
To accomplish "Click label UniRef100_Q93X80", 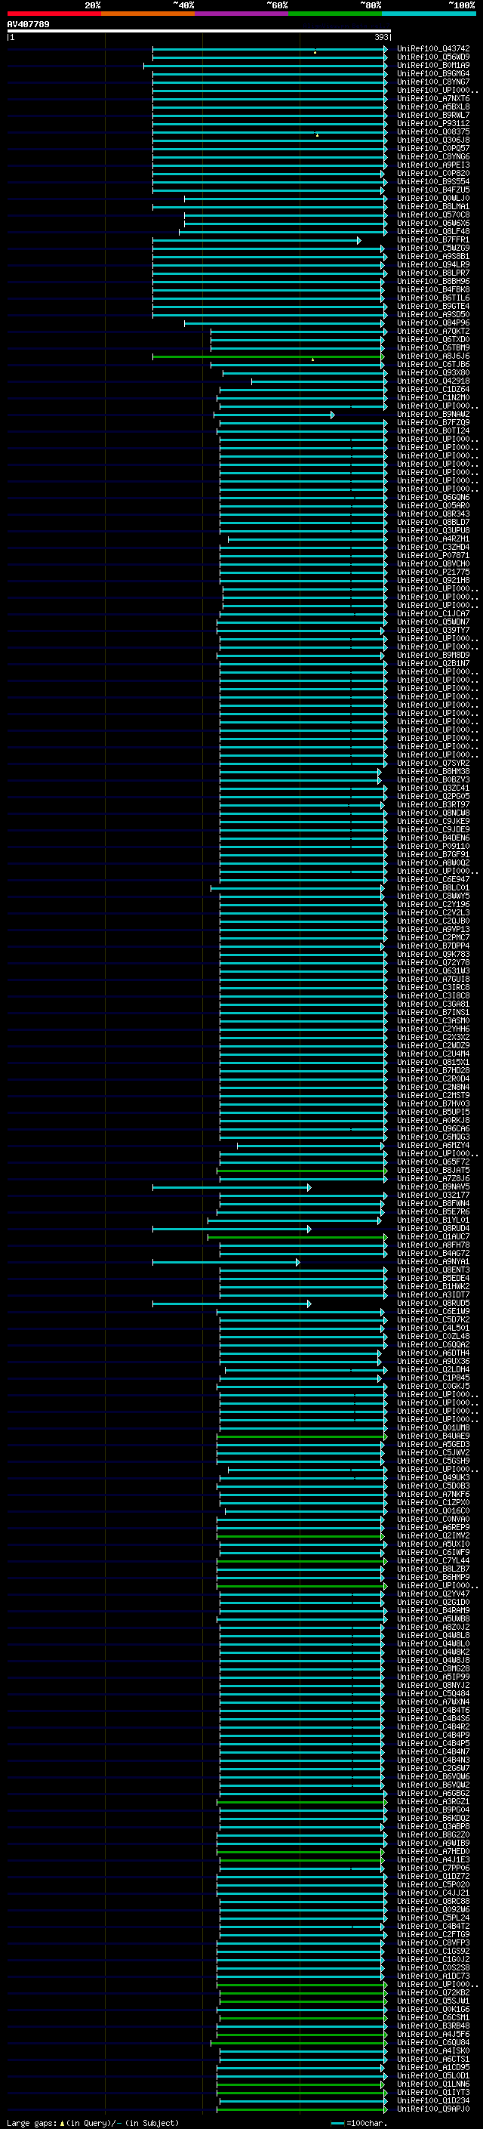I will [x=433, y=373].
